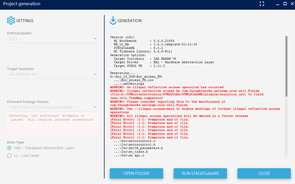Click the '...\Inc\drive_parameters.h' log line
Image resolution: width=295 pixels, height=184 pixels.
click(x=138, y=148)
